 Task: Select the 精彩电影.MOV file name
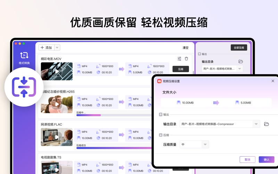(x=51, y=59)
